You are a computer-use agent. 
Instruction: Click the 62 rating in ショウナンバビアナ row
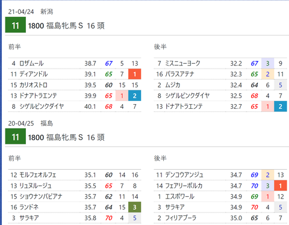109,197
